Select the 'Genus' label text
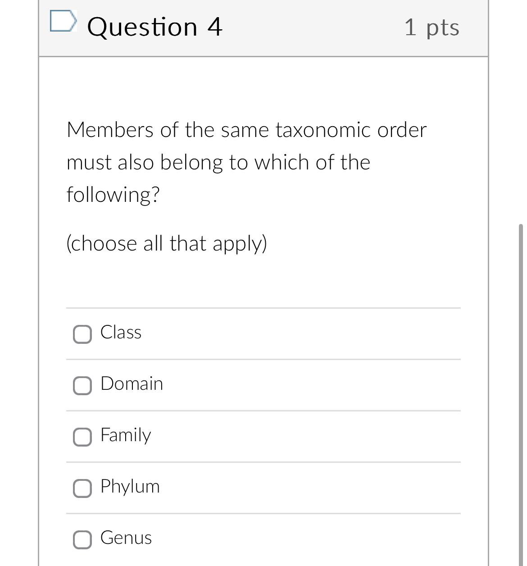527x566 pixels. pos(126,538)
